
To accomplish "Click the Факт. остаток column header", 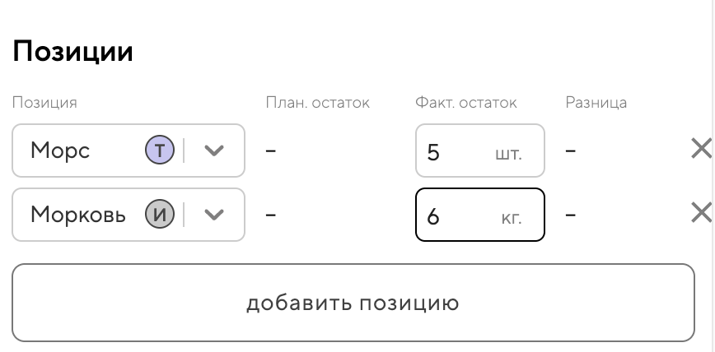I will 466,103.
